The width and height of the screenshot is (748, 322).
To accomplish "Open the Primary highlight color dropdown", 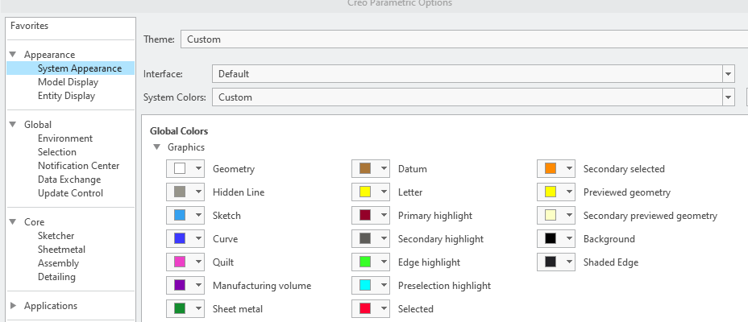I will coord(383,216).
